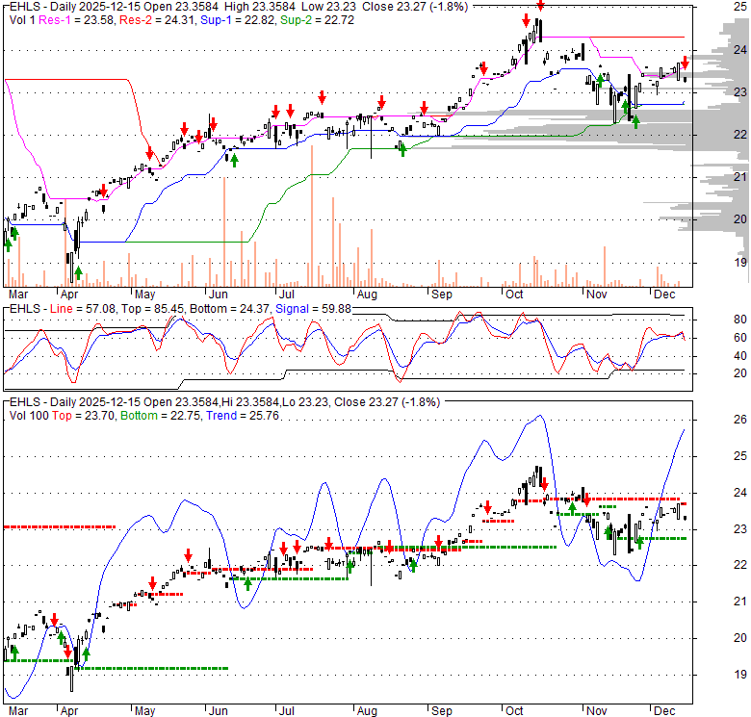Click the highest red arrow above October peak
The height and width of the screenshot is (717, 751).
click(540, 6)
